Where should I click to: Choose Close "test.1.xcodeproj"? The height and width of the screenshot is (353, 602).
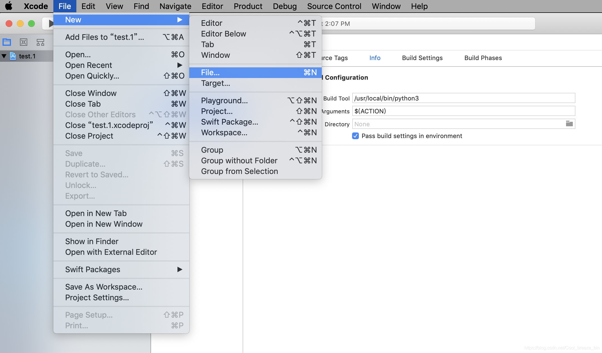click(x=121, y=125)
